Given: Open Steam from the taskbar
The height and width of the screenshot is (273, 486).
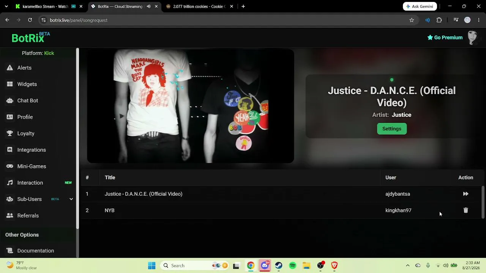Looking at the screenshot, I should click(x=279, y=265).
